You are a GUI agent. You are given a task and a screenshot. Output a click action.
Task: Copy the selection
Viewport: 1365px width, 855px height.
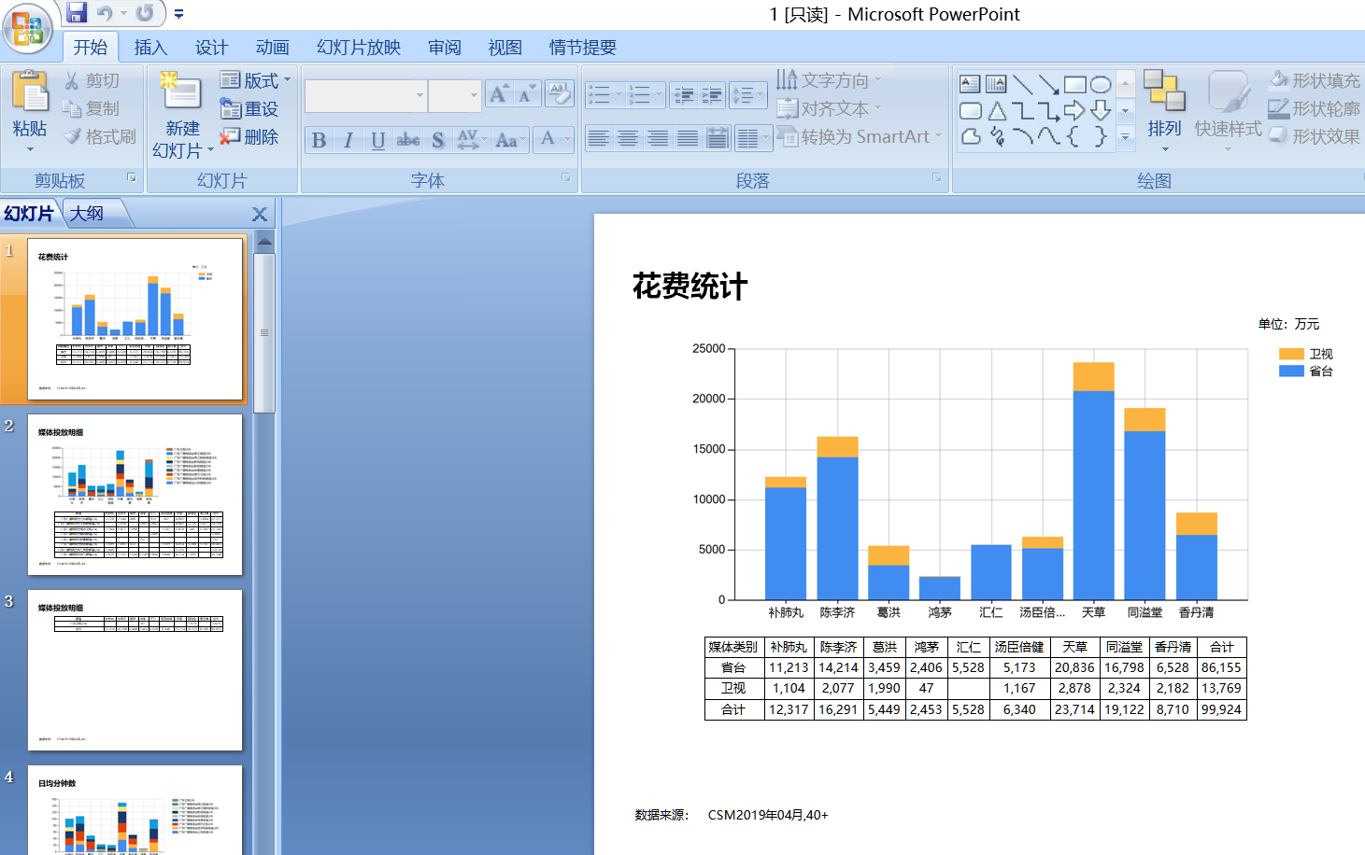(92, 109)
